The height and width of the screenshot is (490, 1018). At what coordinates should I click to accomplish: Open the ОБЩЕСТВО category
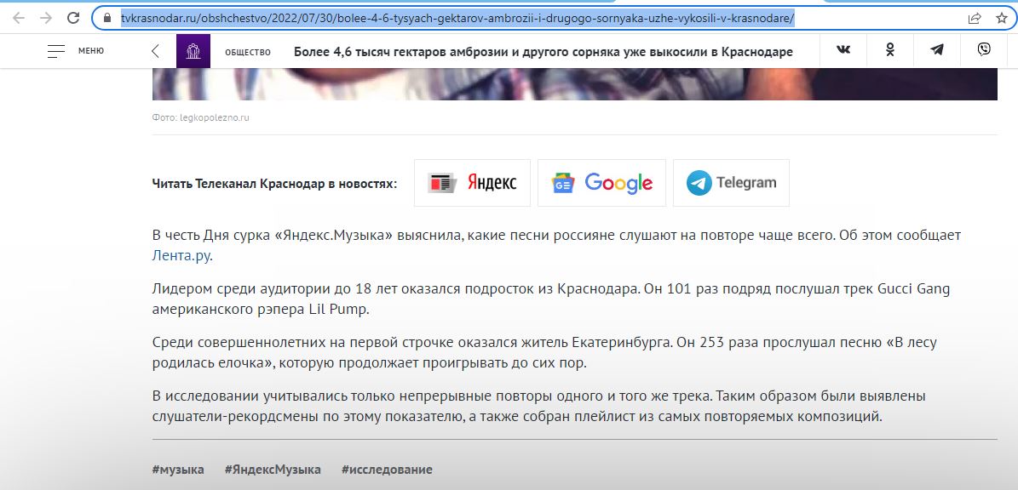tap(248, 53)
